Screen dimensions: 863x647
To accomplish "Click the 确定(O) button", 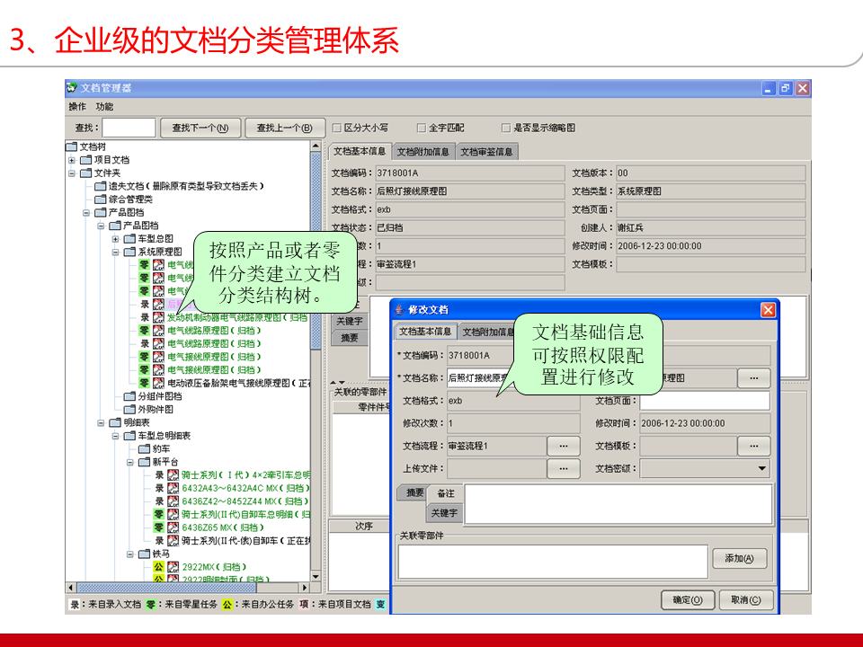I will 688,599.
